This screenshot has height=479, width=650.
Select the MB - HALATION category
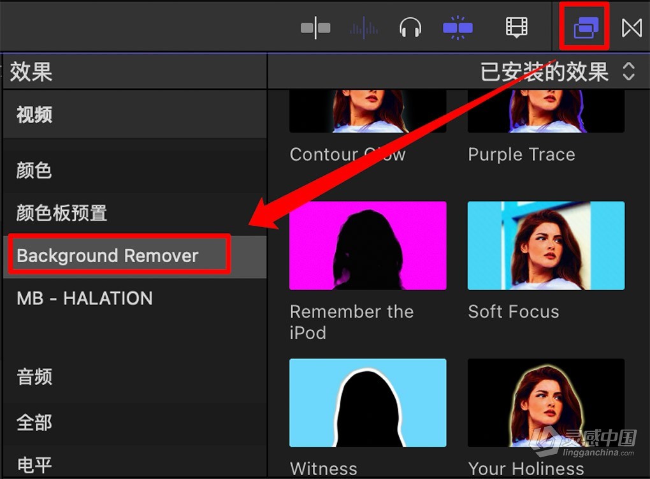(134, 298)
